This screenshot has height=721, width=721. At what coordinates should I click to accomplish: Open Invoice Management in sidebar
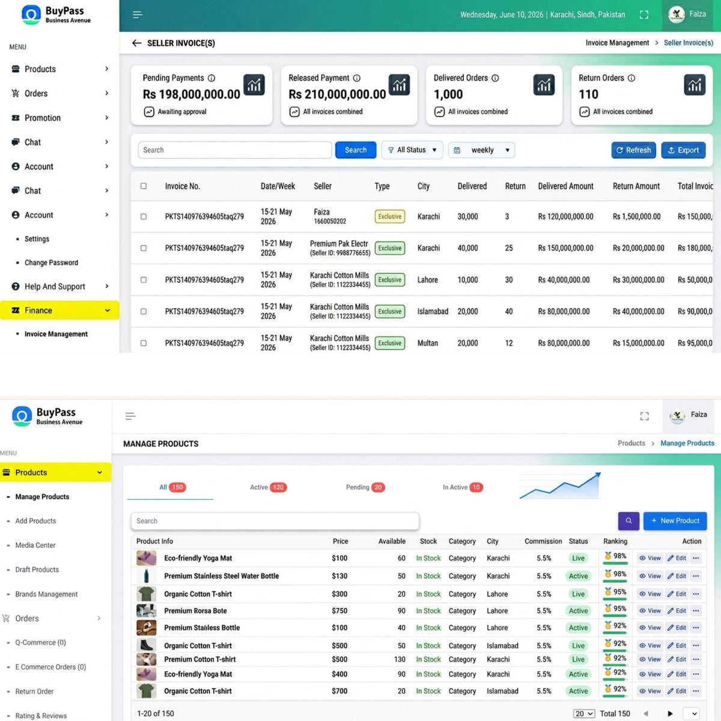(56, 334)
